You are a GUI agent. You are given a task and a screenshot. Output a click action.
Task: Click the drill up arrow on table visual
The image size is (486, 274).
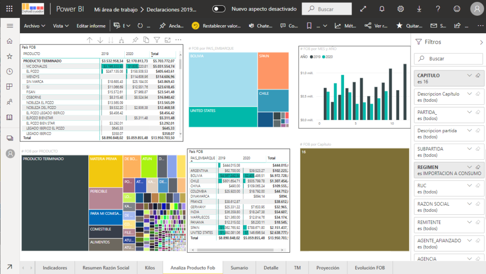90,40
